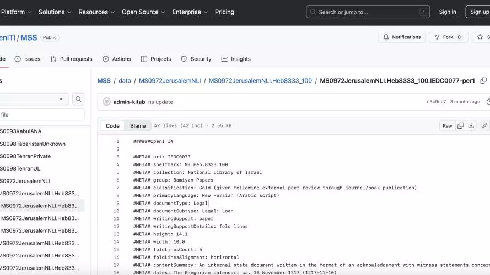The height and width of the screenshot is (275, 490).
Task: Click the Sign in link
Action: click(x=448, y=12)
